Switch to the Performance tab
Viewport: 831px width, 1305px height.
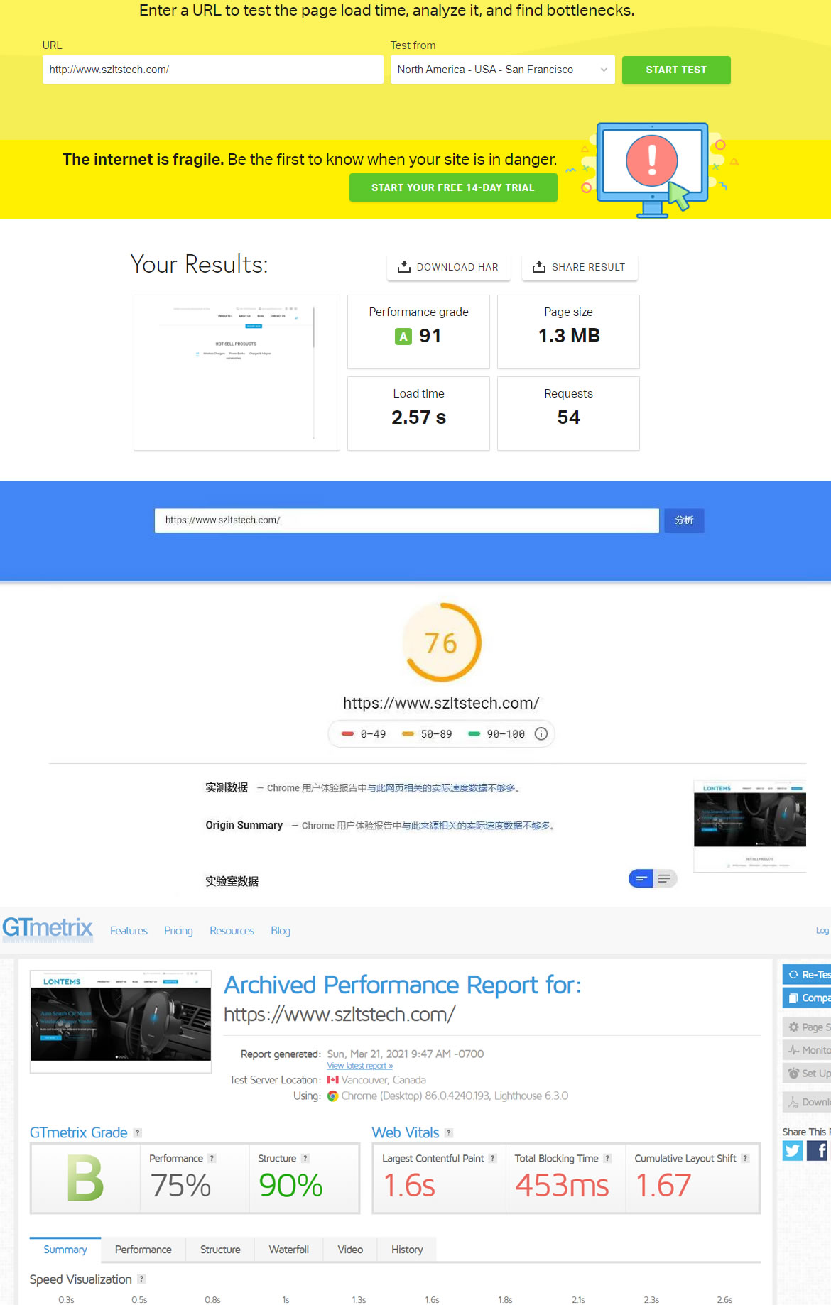pos(143,1250)
